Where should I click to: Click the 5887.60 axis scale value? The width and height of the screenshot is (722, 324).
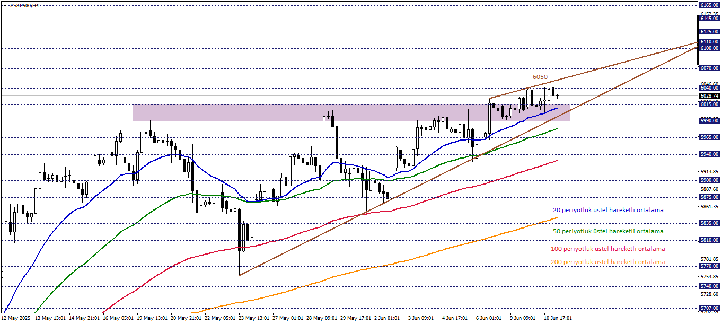(x=709, y=189)
